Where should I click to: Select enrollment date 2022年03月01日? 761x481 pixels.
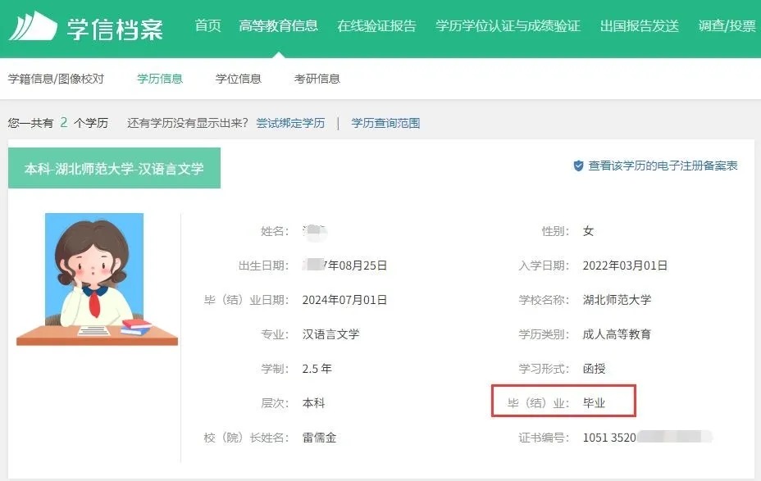click(x=625, y=265)
